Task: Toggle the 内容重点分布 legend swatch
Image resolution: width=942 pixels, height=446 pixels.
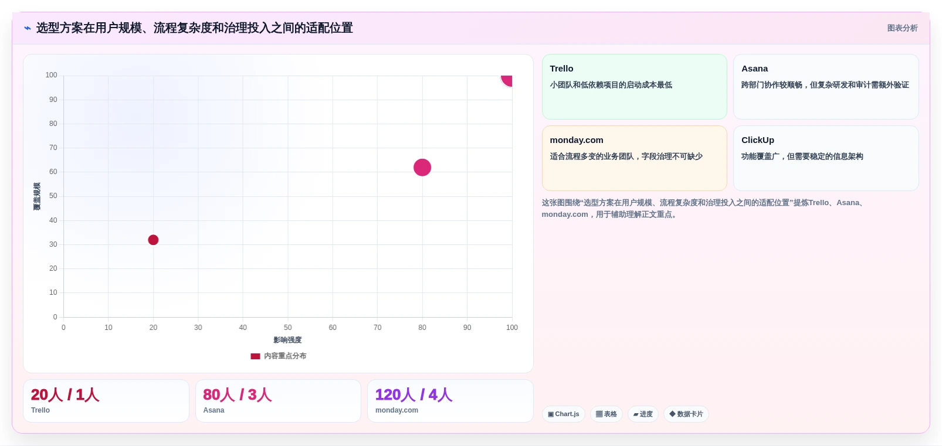Action: 255,356
